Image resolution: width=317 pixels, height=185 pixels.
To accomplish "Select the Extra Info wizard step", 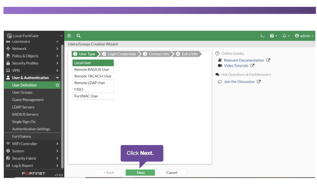I will point(187,54).
